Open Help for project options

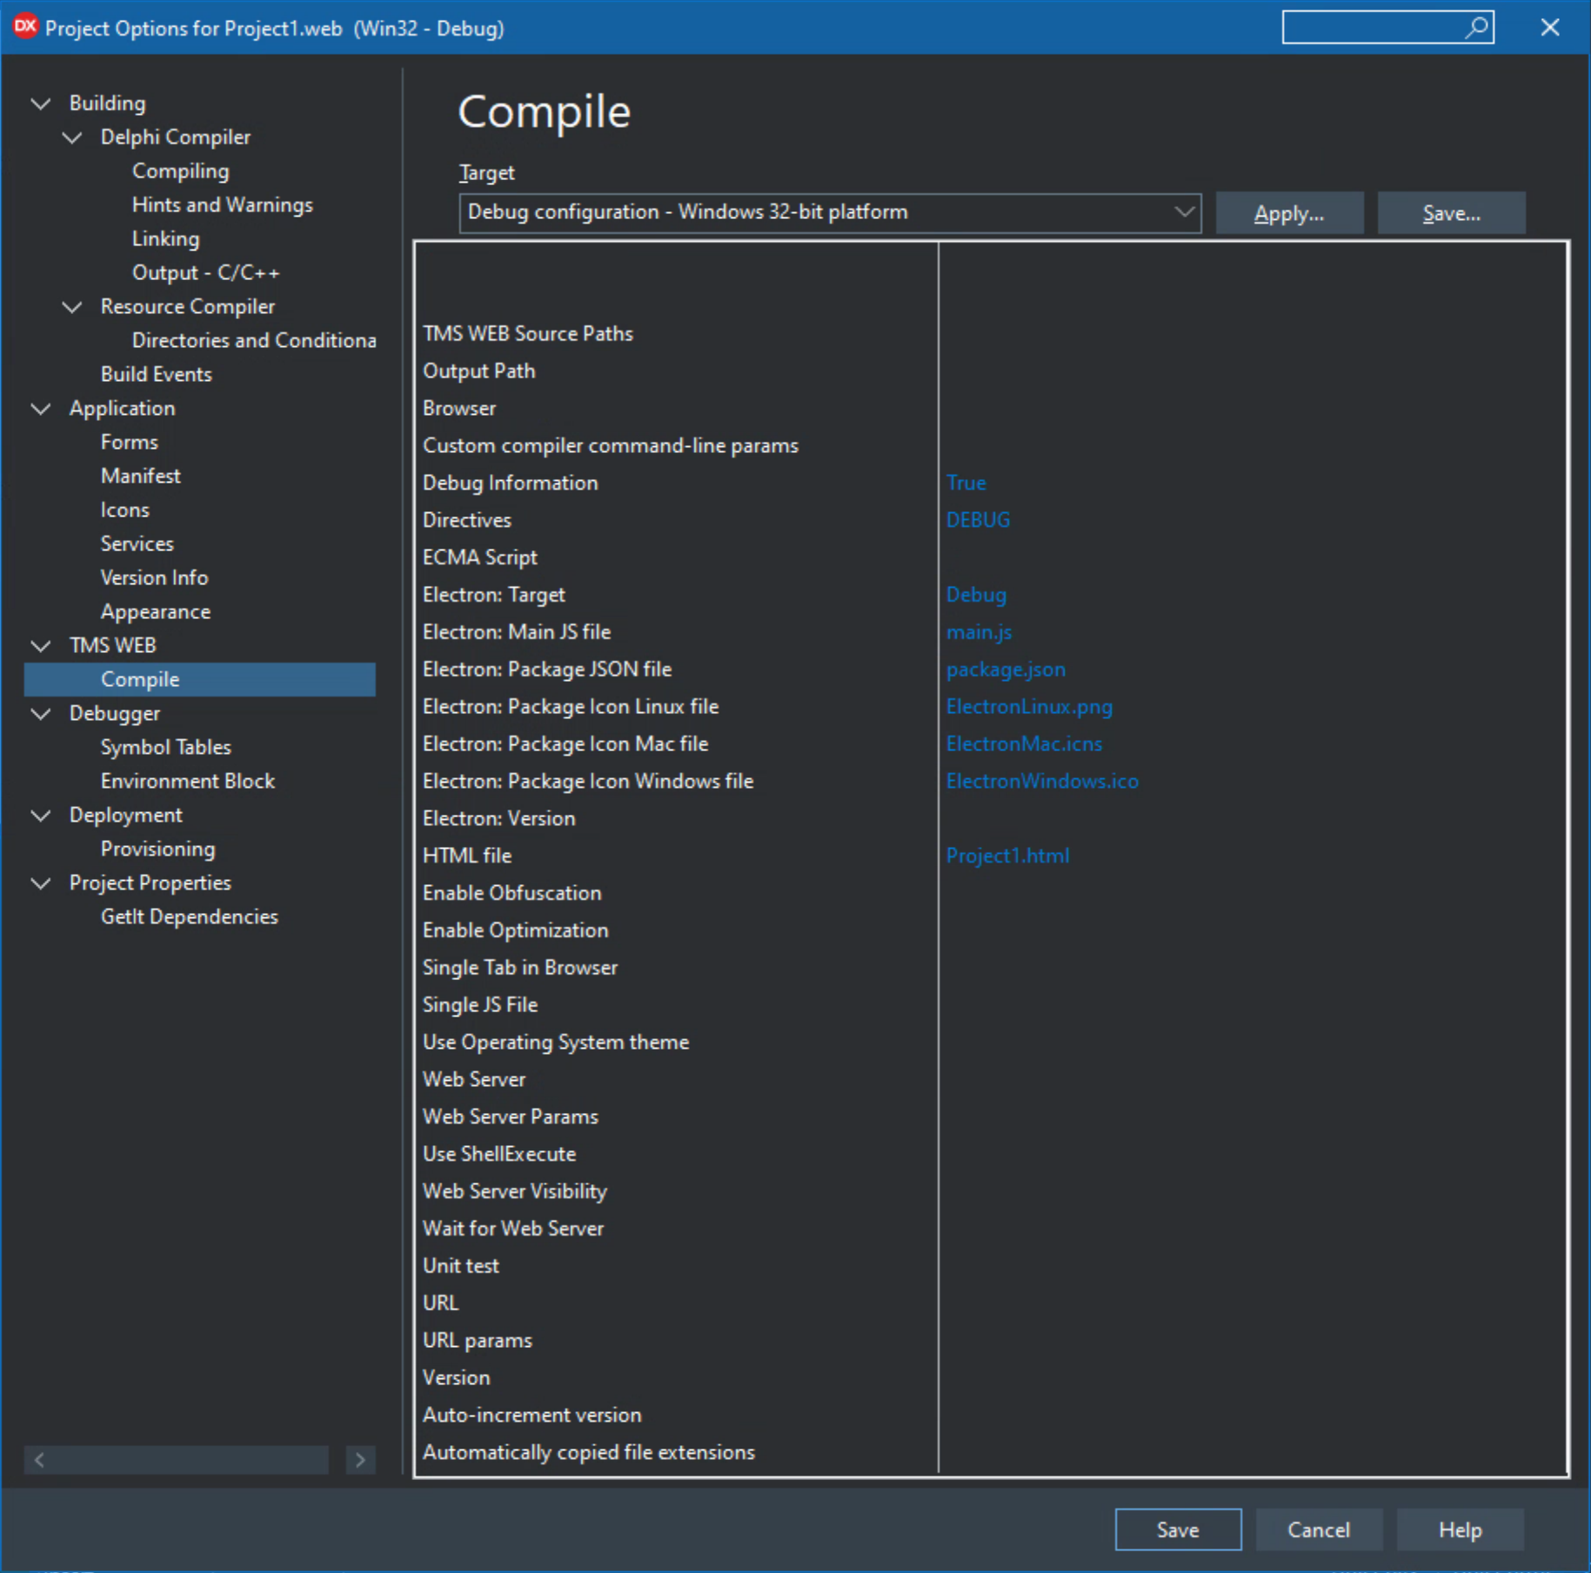click(1460, 1530)
